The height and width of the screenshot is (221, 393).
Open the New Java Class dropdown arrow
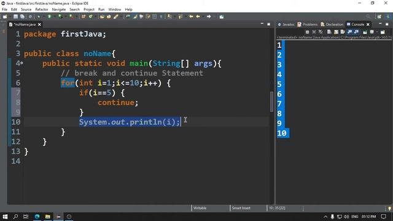pyautogui.click(x=95, y=17)
